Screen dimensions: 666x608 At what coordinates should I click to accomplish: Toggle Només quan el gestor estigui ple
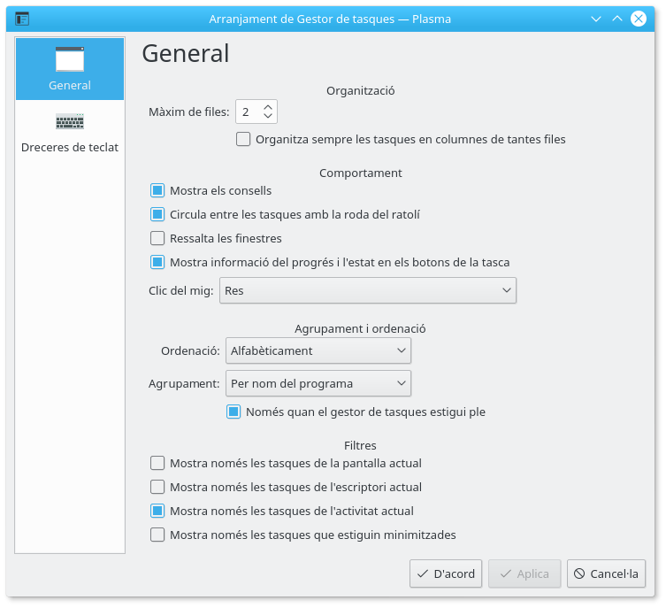(233, 412)
